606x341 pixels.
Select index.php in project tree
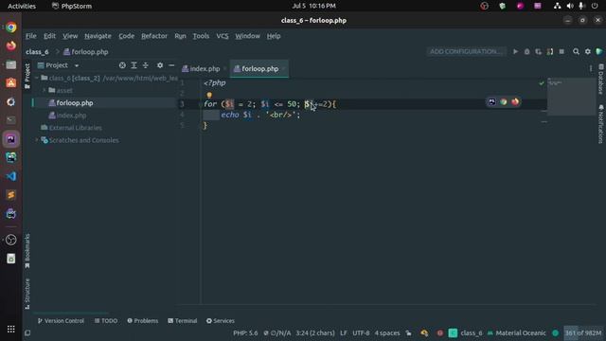[71, 116]
